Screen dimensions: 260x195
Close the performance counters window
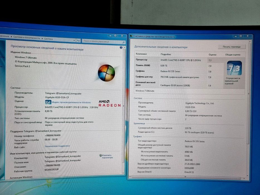click(247, 36)
